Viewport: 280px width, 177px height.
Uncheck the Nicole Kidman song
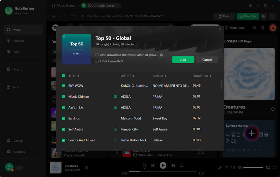(64, 97)
